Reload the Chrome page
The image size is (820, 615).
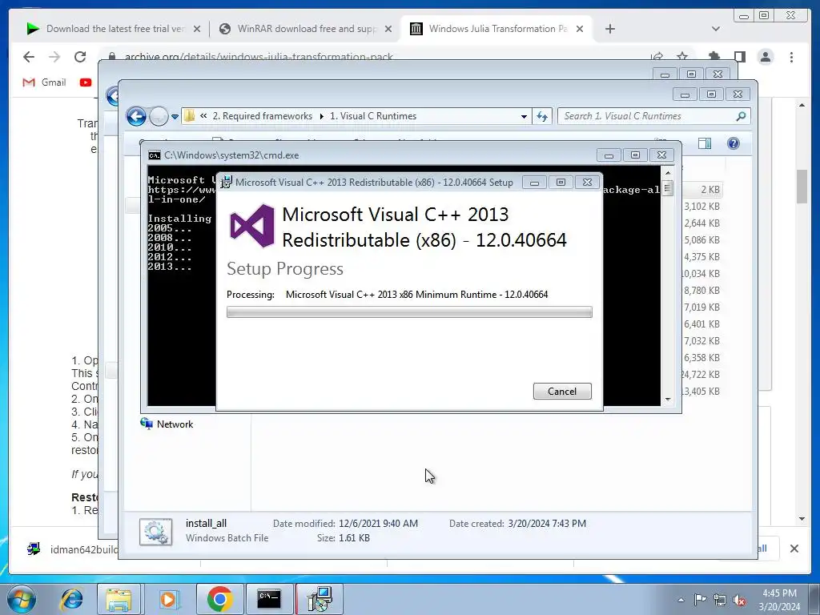[x=80, y=57]
